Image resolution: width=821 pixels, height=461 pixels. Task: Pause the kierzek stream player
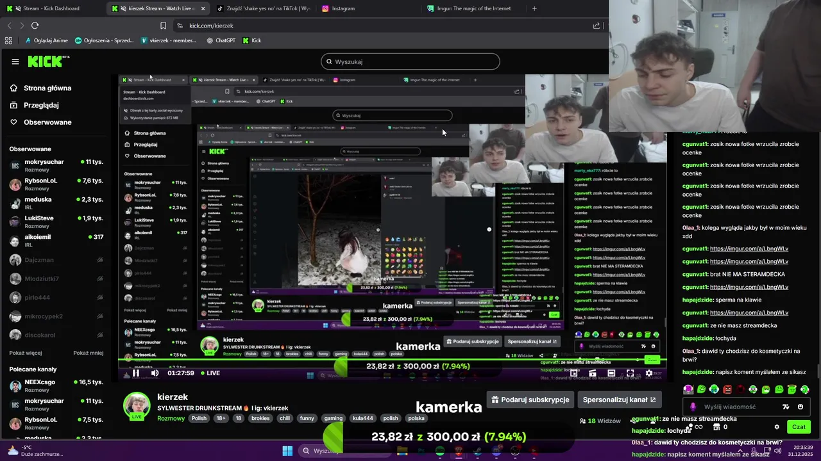tap(136, 373)
